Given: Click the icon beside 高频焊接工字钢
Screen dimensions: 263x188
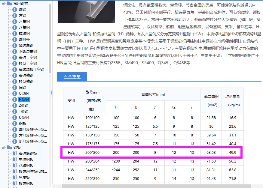Looking at the screenshot, I should (x=15, y=70).
